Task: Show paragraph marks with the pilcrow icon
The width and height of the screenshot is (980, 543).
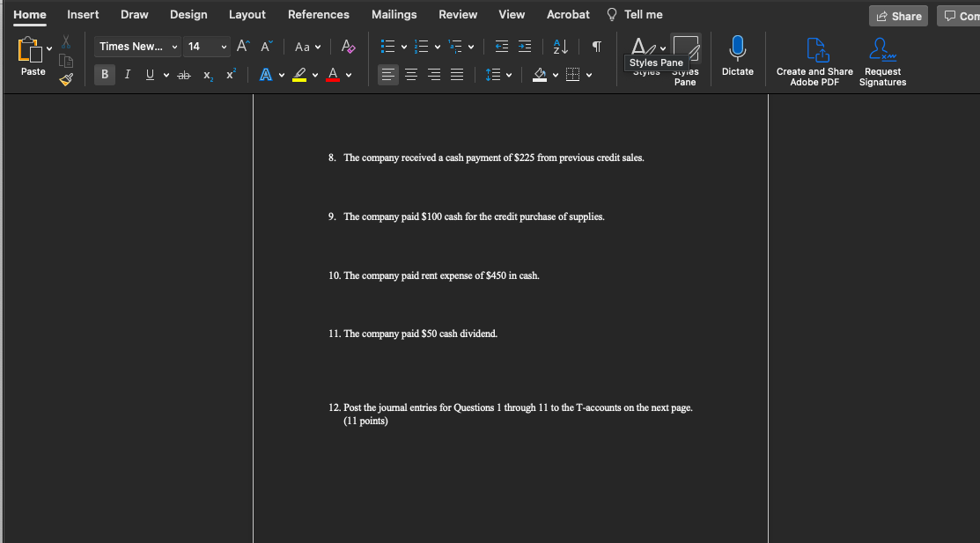Action: [596, 47]
